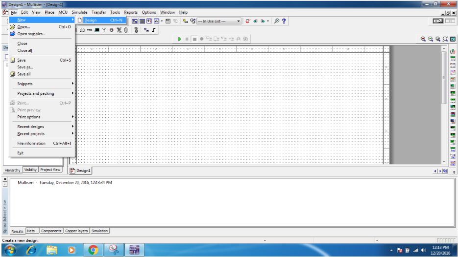The width and height of the screenshot is (458, 257).
Task: Switch to the Hierarchy tab
Action: pos(13,170)
